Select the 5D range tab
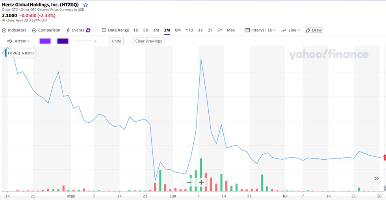The image size is (386, 200). 146,30
